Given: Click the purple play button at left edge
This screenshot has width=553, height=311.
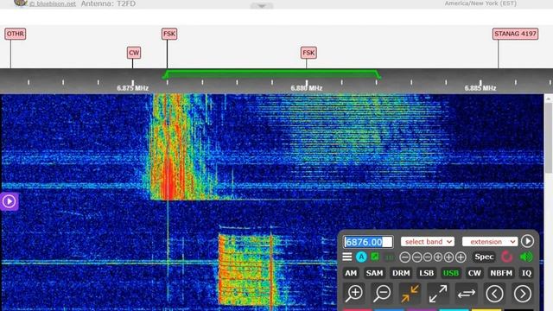Looking at the screenshot, I should (x=9, y=201).
